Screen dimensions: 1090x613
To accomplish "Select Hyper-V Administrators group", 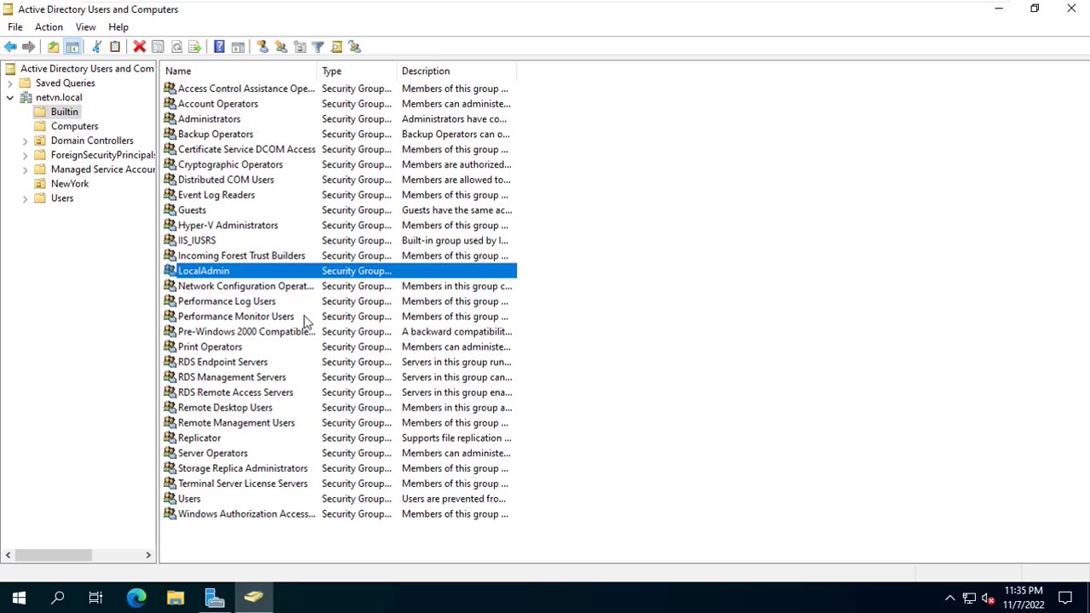I will (339, 226).
